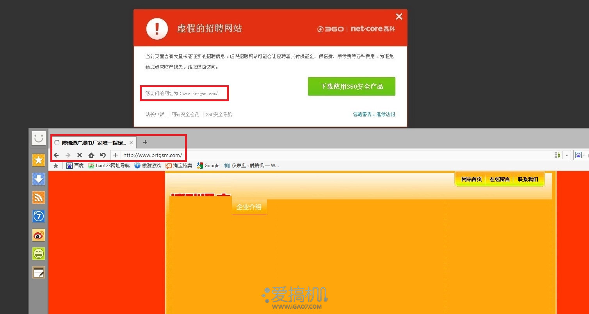Click 忽略警告，继续访问 link
589x314 pixels.
(374, 115)
